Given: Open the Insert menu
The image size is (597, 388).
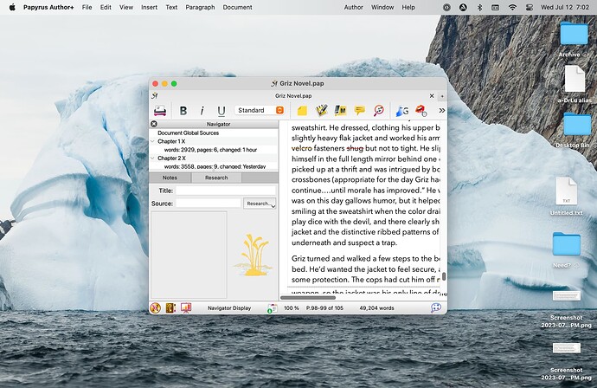Looking at the screenshot, I should coord(149,7).
